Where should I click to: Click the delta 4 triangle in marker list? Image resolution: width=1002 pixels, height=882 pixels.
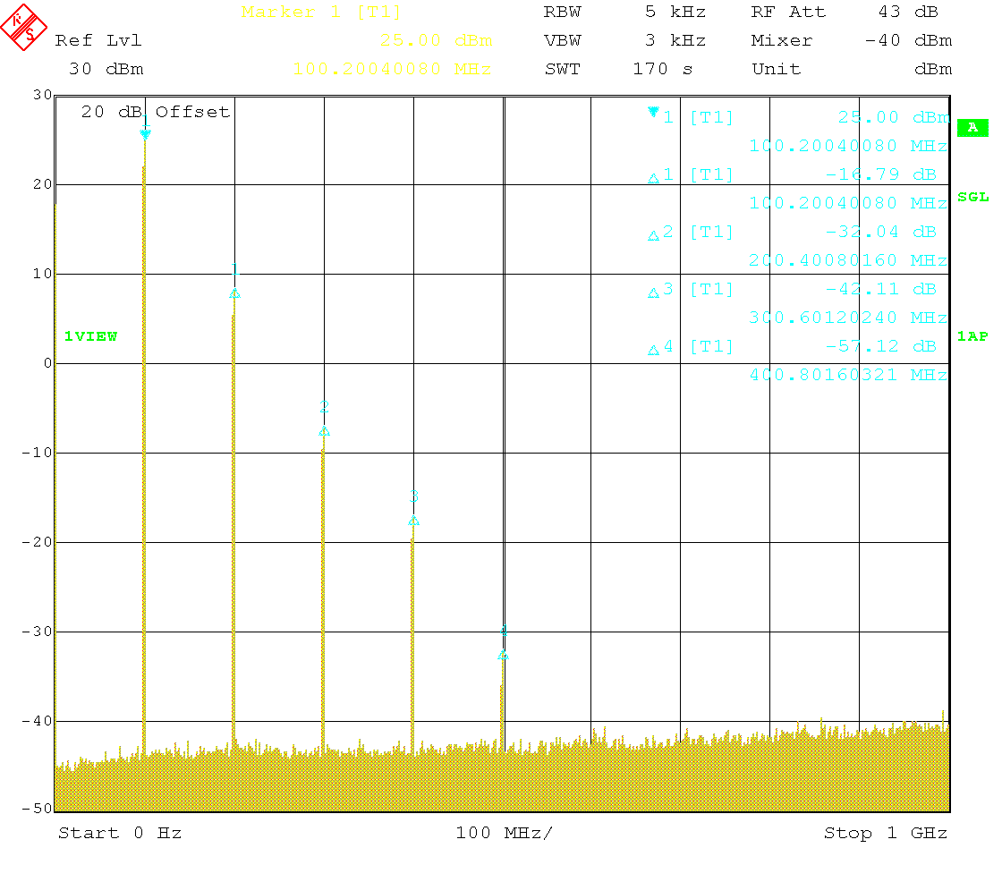coord(653,351)
